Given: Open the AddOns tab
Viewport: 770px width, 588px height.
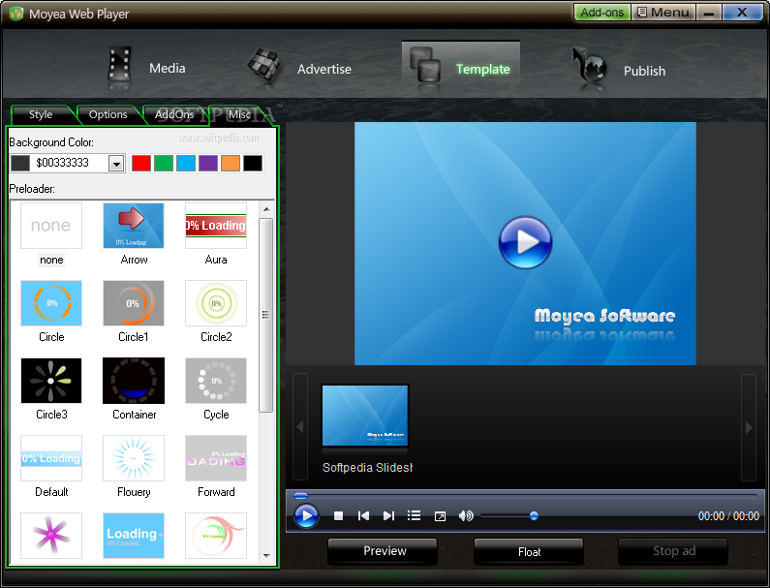Looking at the screenshot, I should [x=174, y=114].
